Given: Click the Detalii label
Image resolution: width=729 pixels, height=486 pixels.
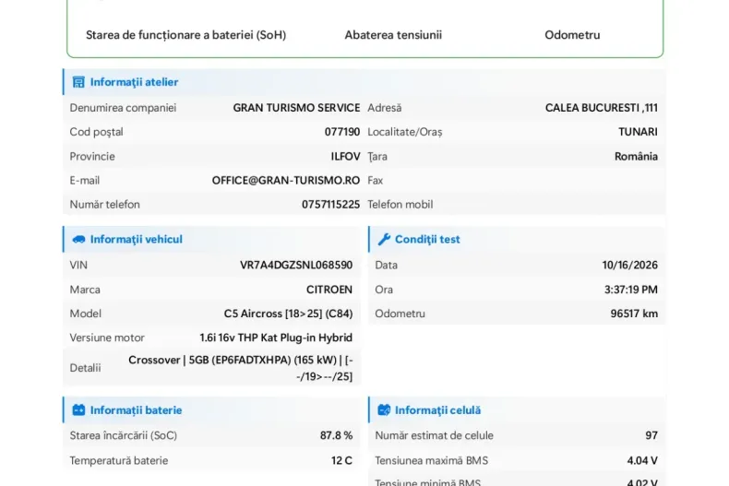Looking at the screenshot, I should point(85,368).
